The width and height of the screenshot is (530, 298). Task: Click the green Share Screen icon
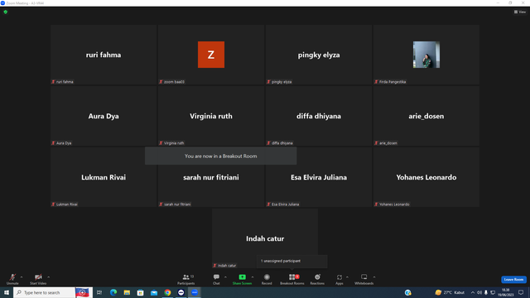tap(242, 277)
